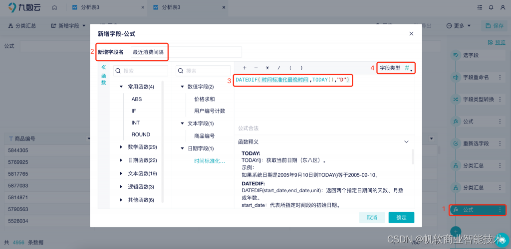This screenshot has width=511, height=249.
Task: Open options for 重新选字段 step
Action: 500,143
